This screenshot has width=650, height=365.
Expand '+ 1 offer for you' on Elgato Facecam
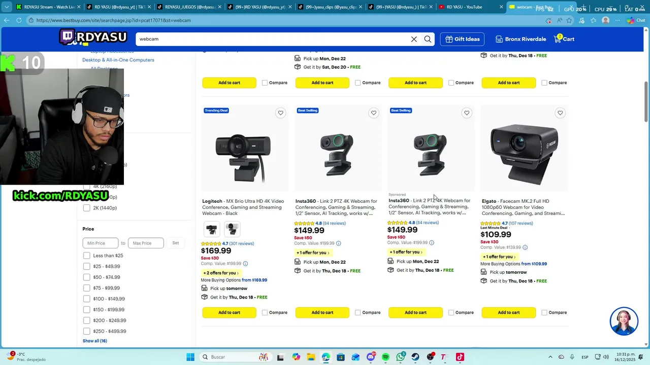point(499,257)
